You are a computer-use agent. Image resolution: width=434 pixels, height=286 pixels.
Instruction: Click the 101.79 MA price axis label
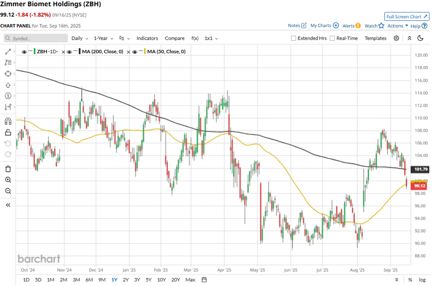421,169
